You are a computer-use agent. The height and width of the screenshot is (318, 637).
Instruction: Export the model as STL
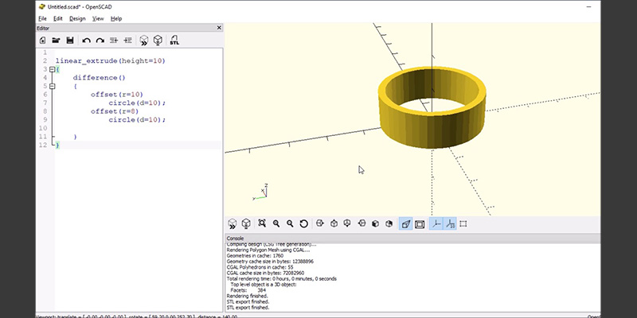(x=174, y=41)
